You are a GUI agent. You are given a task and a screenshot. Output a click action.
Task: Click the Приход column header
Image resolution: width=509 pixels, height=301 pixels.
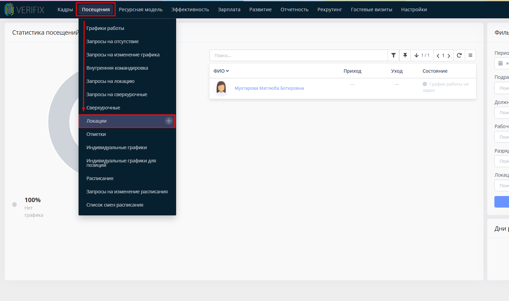pyautogui.click(x=352, y=71)
